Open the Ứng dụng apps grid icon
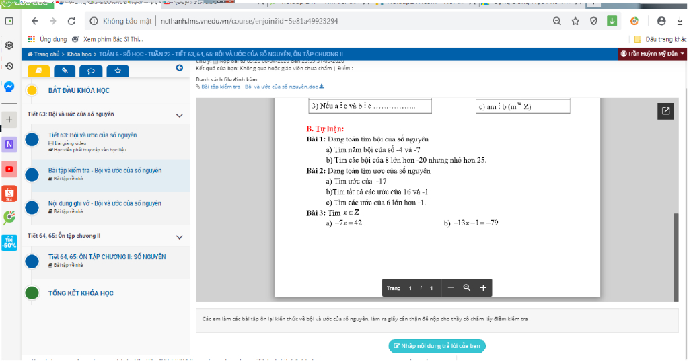 [x=31, y=39]
